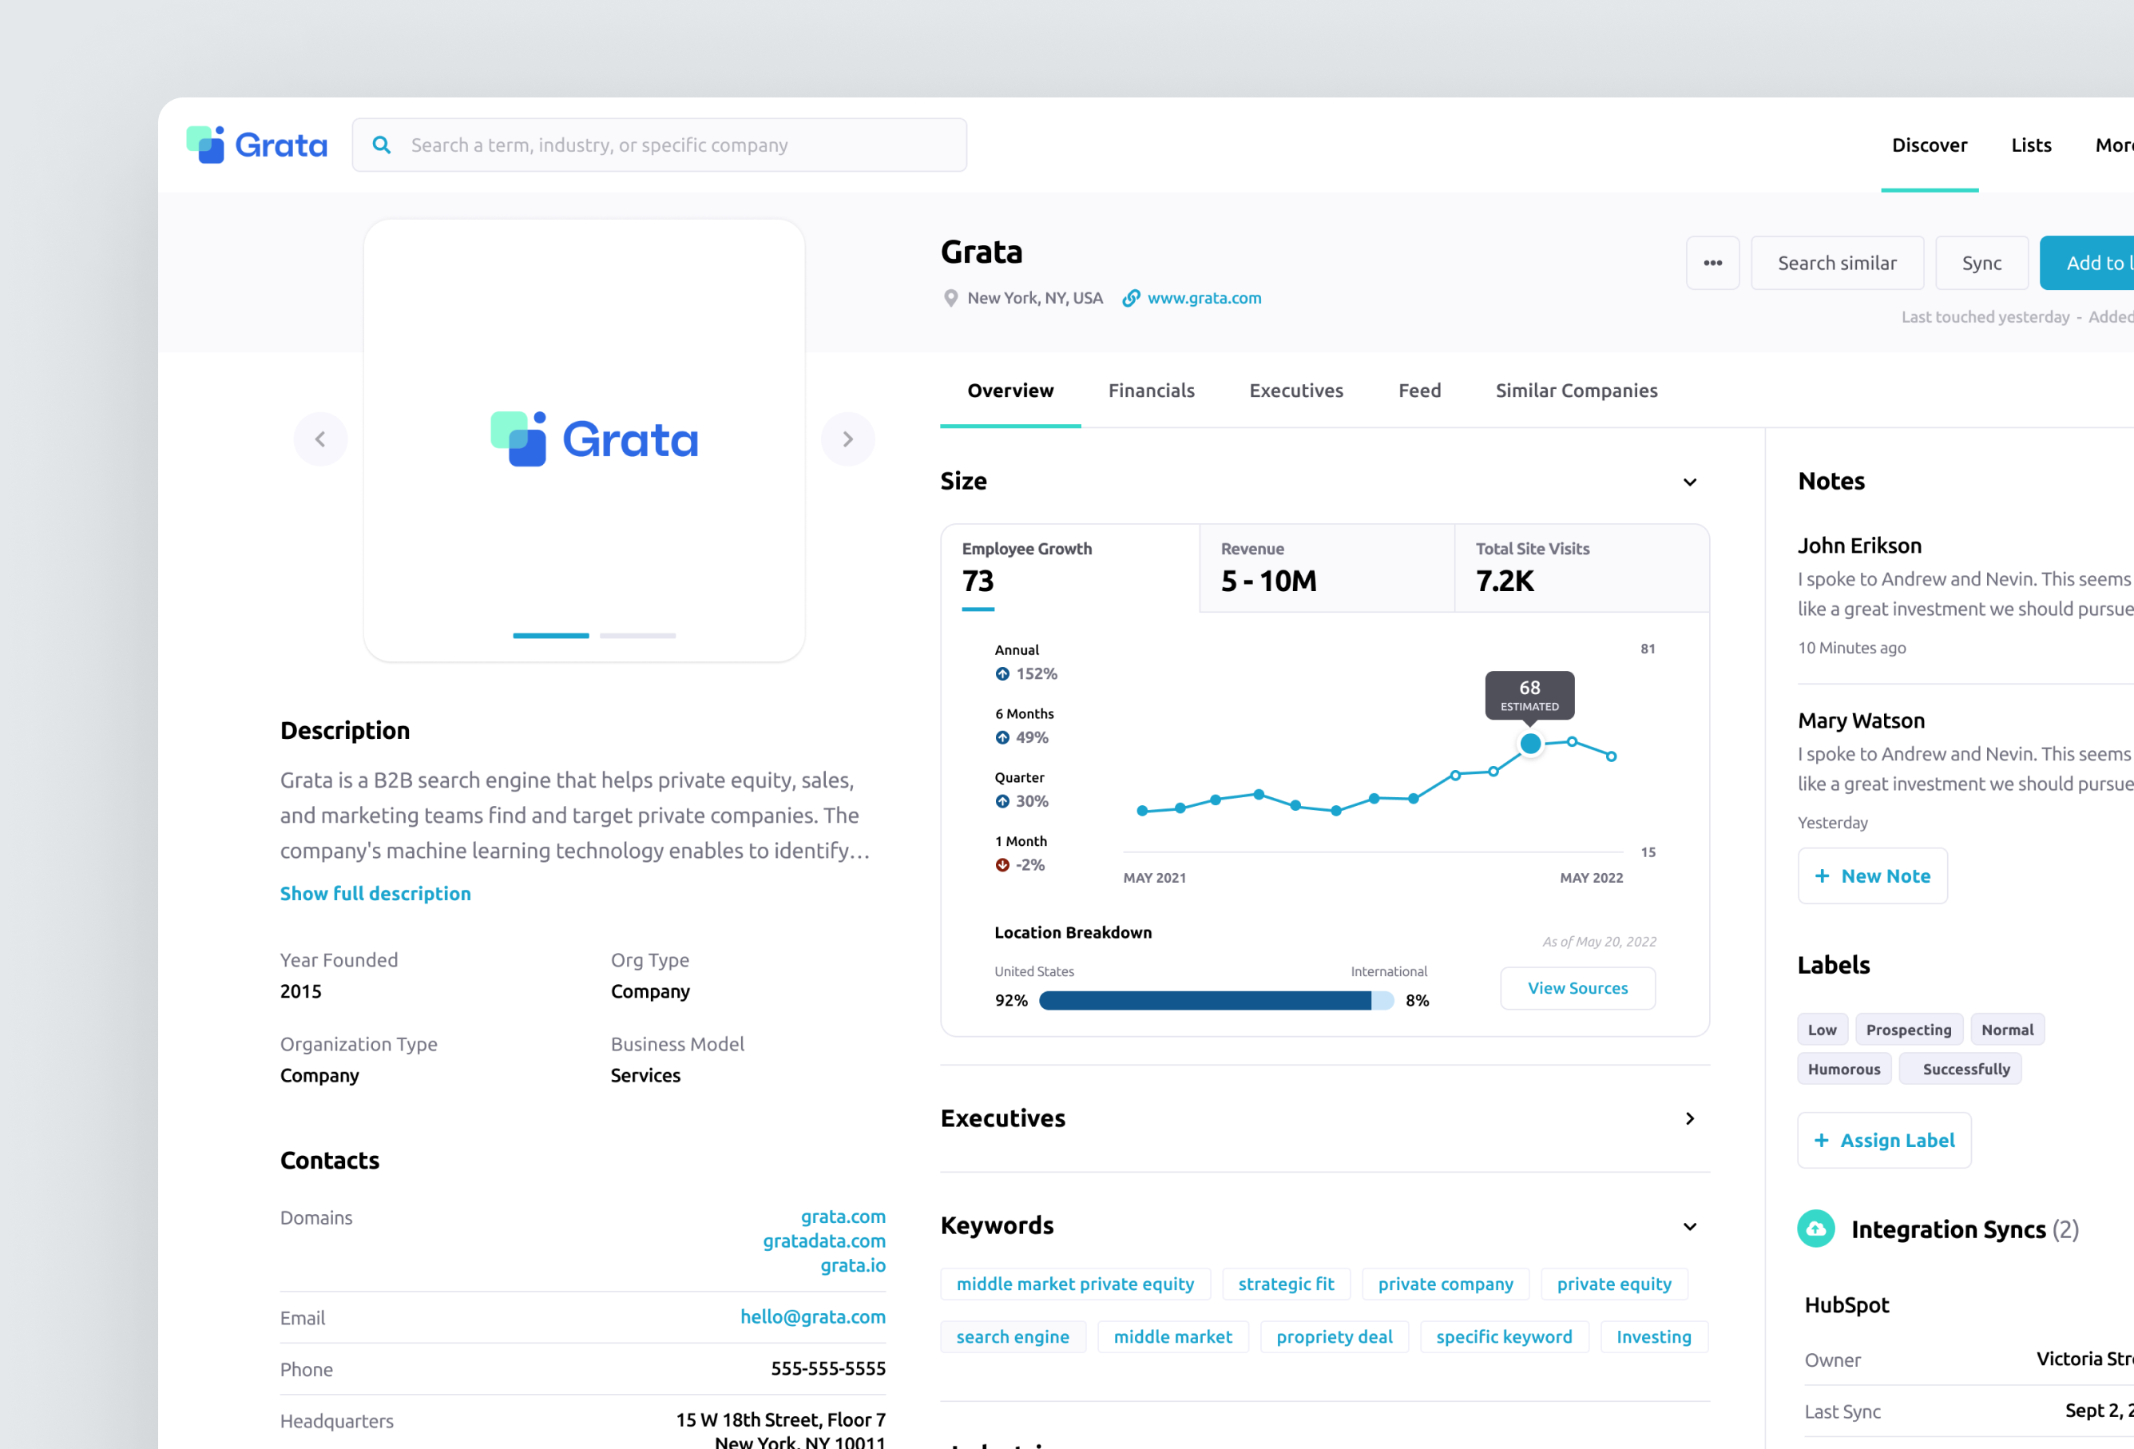This screenshot has height=1449, width=2134.
Task: Click the Integration Syncs cloud icon
Action: pyautogui.click(x=1815, y=1229)
